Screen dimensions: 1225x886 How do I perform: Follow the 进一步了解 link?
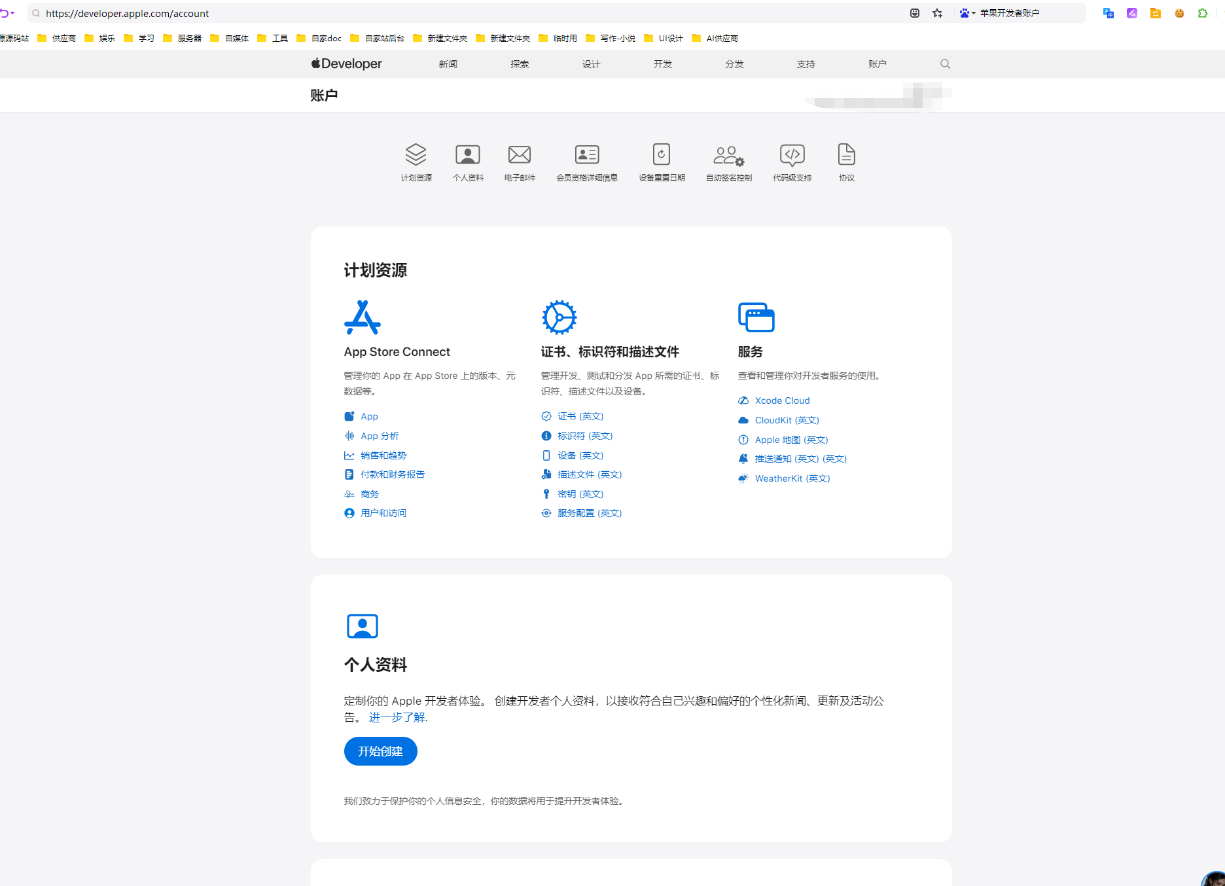click(397, 717)
